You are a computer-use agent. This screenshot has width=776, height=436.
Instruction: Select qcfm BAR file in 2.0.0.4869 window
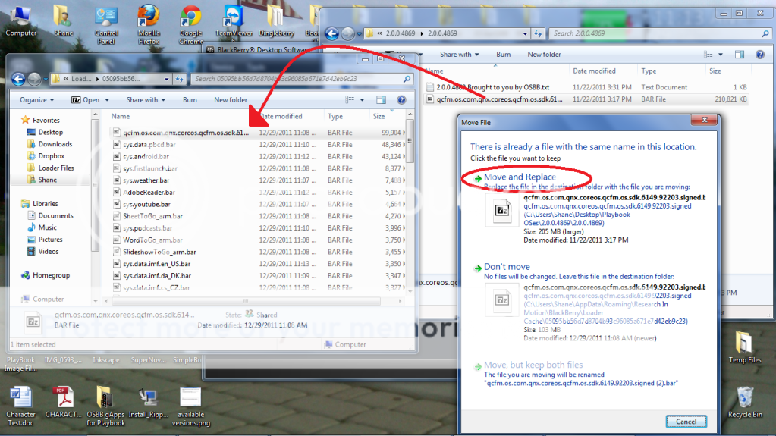click(x=499, y=99)
